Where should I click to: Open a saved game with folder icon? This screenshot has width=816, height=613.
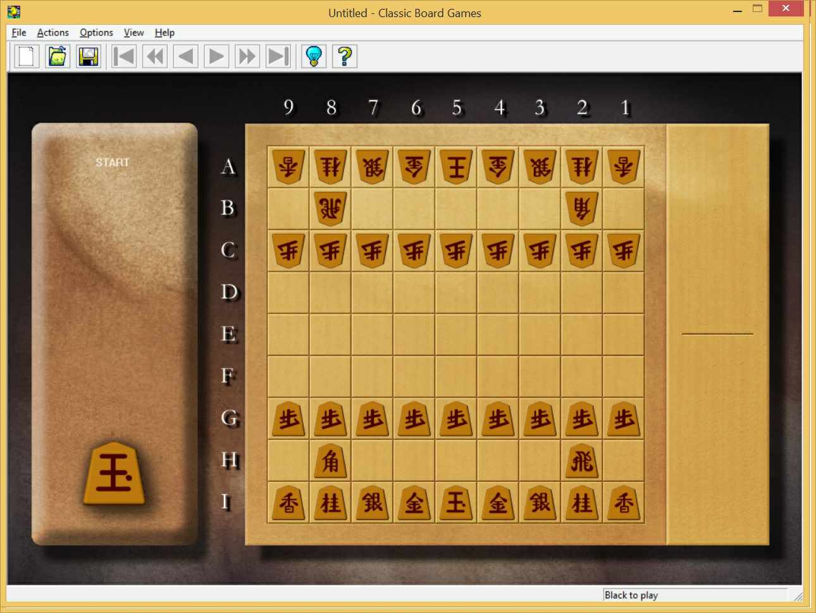[58, 56]
